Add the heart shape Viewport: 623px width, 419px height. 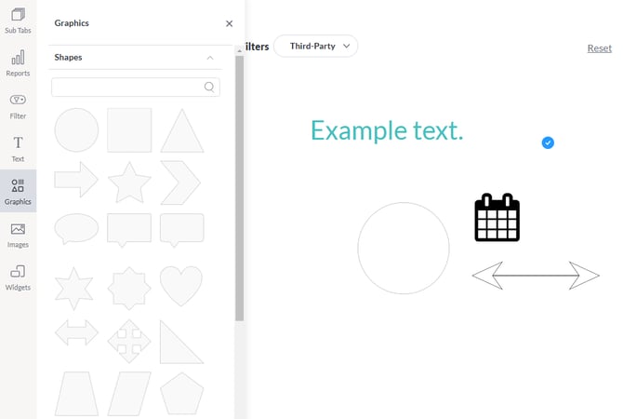(x=181, y=286)
